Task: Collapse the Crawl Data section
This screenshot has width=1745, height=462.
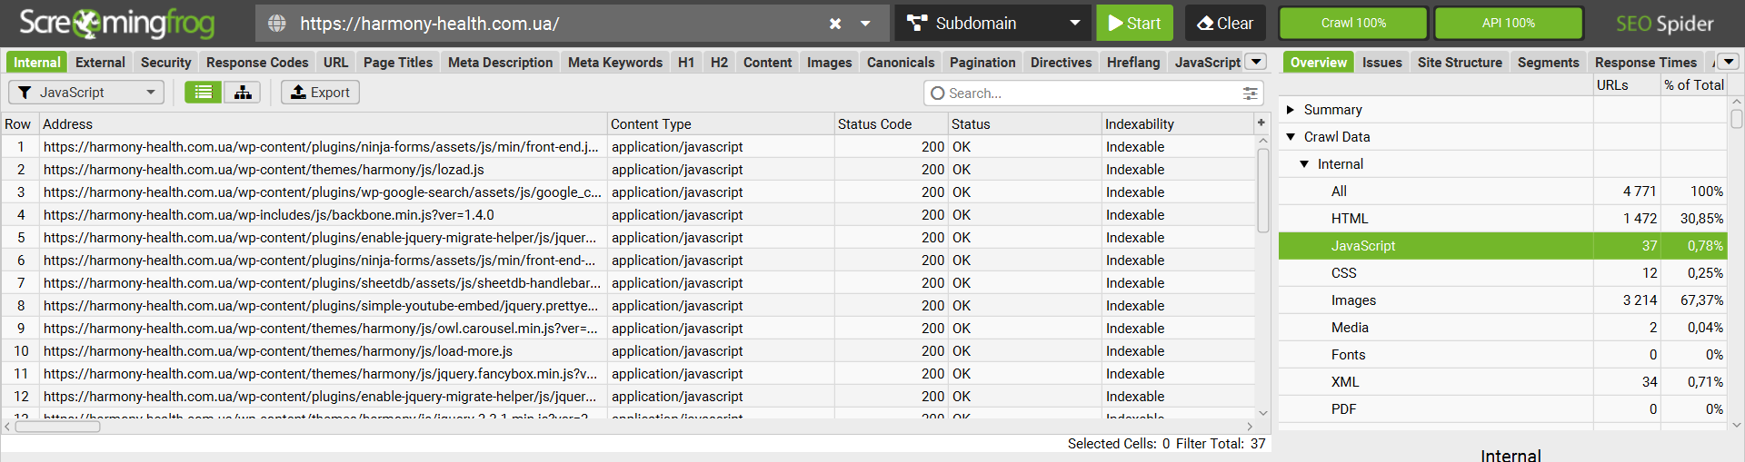Action: (x=1291, y=137)
